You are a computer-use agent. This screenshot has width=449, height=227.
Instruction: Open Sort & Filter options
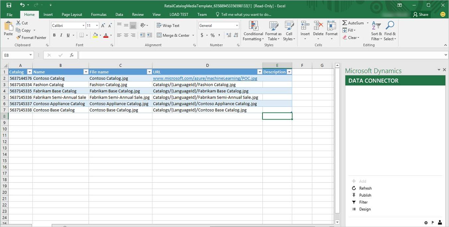[376, 30]
